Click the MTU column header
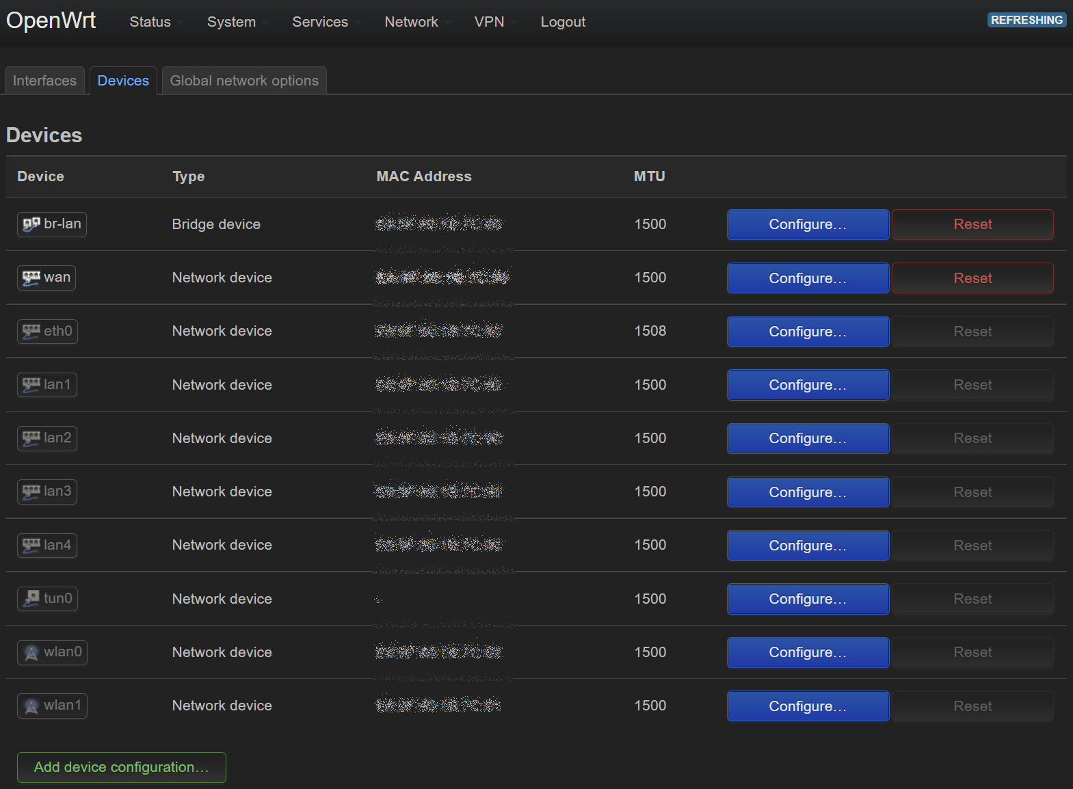1073x789 pixels. pos(650,176)
